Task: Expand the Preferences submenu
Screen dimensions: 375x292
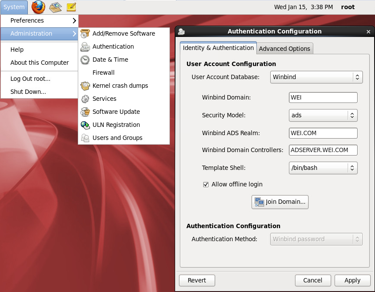Action: tap(40, 20)
